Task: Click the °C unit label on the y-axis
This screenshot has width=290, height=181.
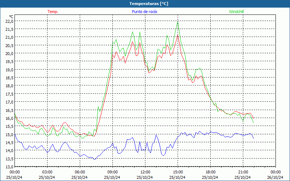Action: (11, 17)
